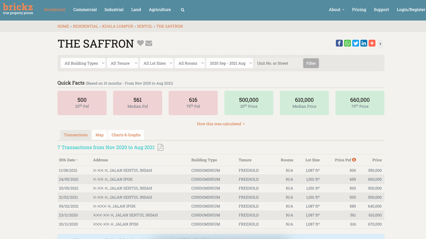The image size is (426, 239).
Task: Click the Unit No. or Street field
Action: [278, 63]
